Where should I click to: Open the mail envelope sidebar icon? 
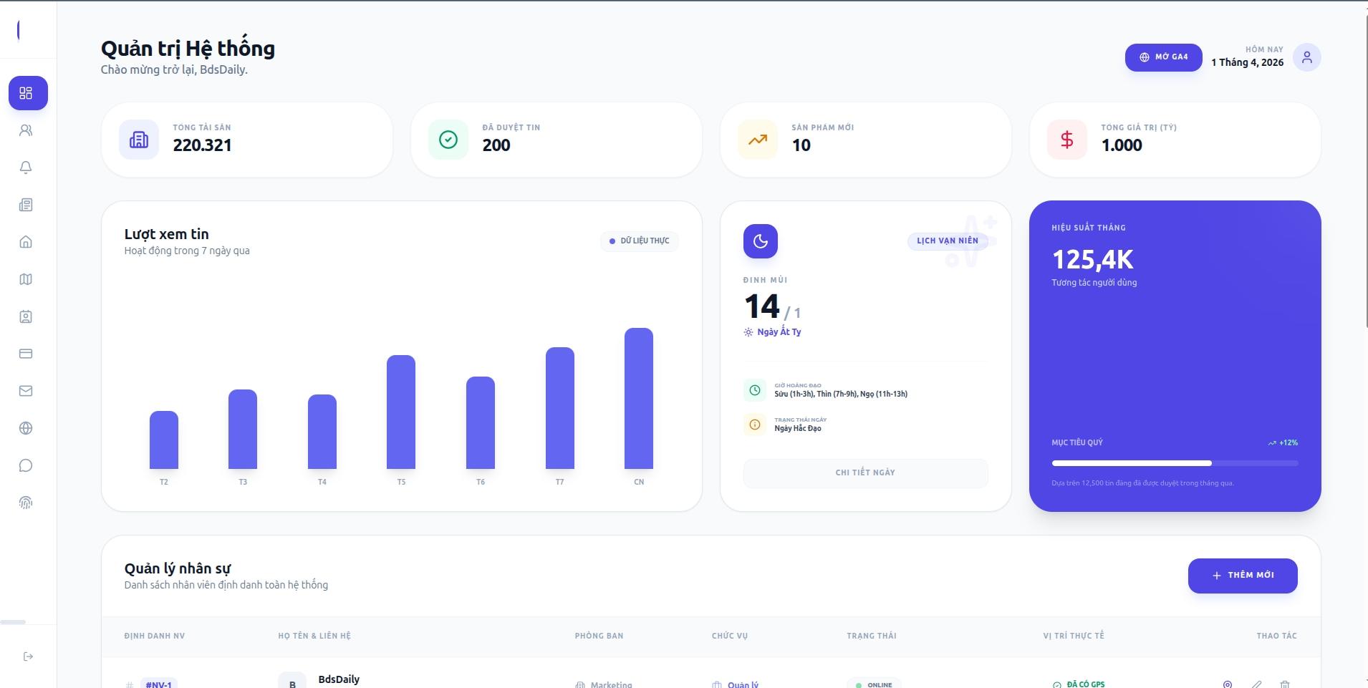26,391
